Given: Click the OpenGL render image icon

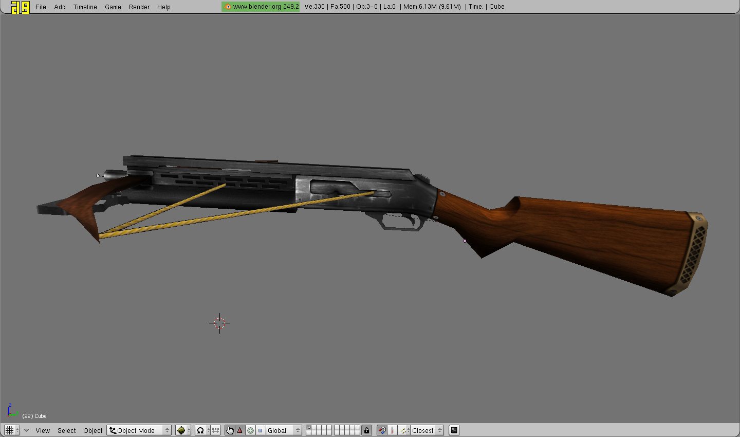Looking at the screenshot, I should (454, 430).
